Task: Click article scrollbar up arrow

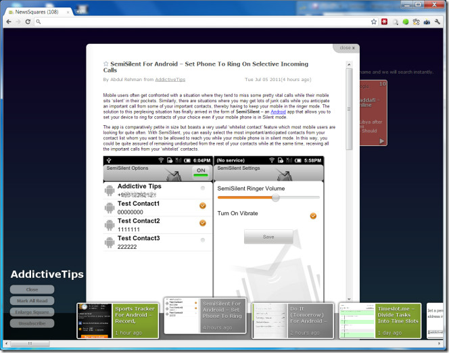Action: coord(349,64)
